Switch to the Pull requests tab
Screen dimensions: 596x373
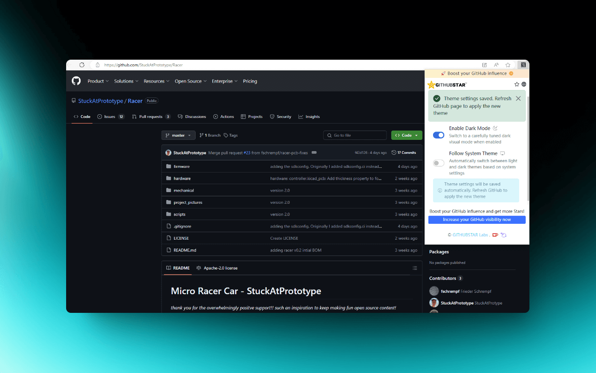point(151,117)
